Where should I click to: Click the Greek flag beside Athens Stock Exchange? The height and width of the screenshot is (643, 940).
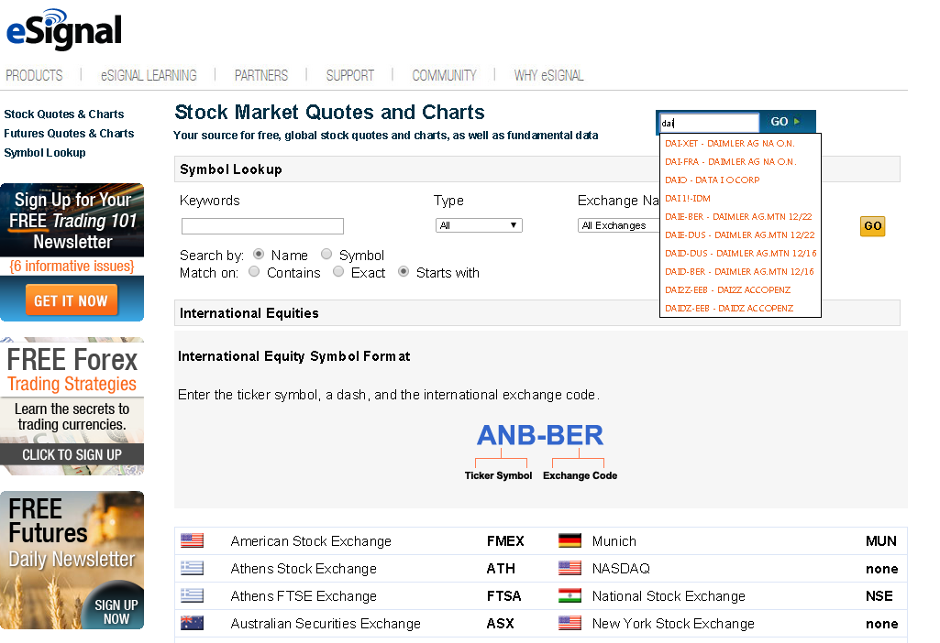192,568
